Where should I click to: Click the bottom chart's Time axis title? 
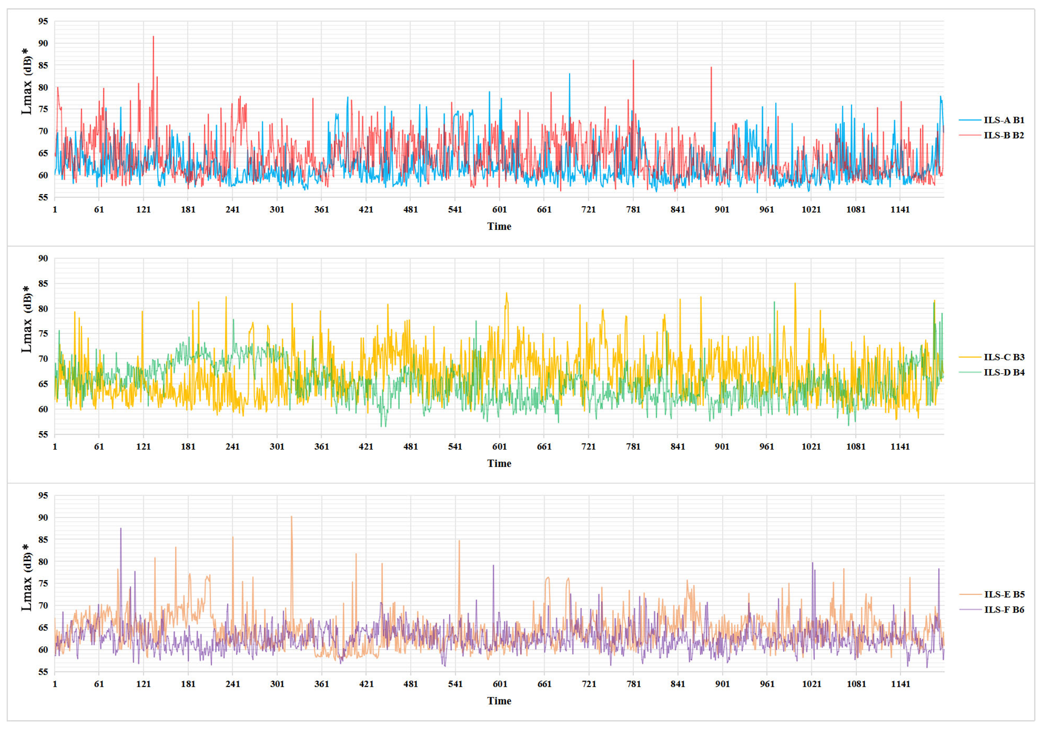499,701
